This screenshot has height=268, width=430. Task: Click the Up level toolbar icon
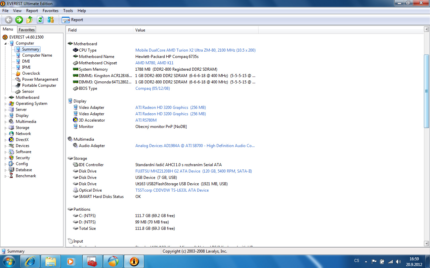pyautogui.click(x=30, y=20)
